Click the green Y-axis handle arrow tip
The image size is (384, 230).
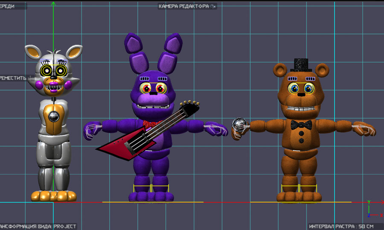tap(53, 3)
